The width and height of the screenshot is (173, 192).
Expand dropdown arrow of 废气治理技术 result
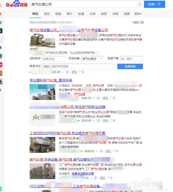(x=91, y=178)
